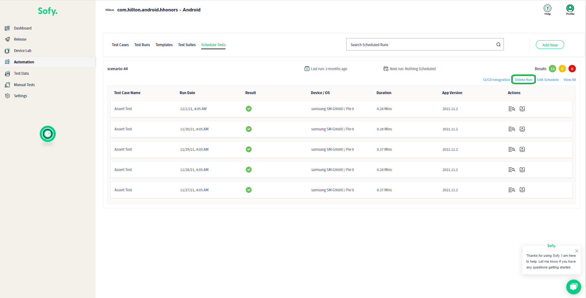Image resolution: width=586 pixels, height=298 pixels.
Task: Click the Device Lab phone icon
Action: tap(7, 51)
